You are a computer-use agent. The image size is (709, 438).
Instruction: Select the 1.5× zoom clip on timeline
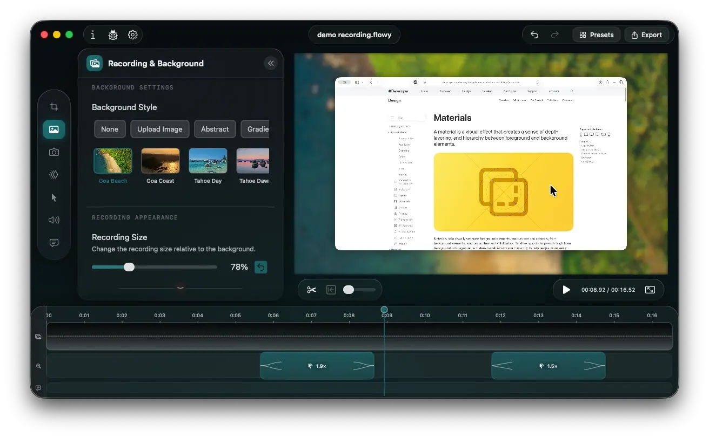(549, 366)
